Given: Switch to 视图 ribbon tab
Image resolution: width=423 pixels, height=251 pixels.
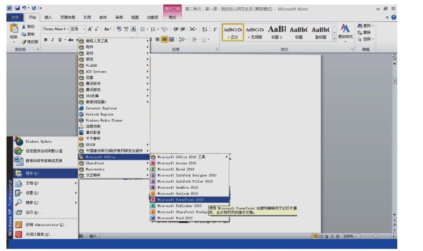Looking at the screenshot, I should point(135,17).
